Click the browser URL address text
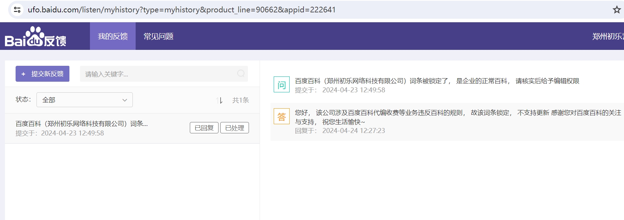This screenshot has width=624, height=220. (x=182, y=10)
